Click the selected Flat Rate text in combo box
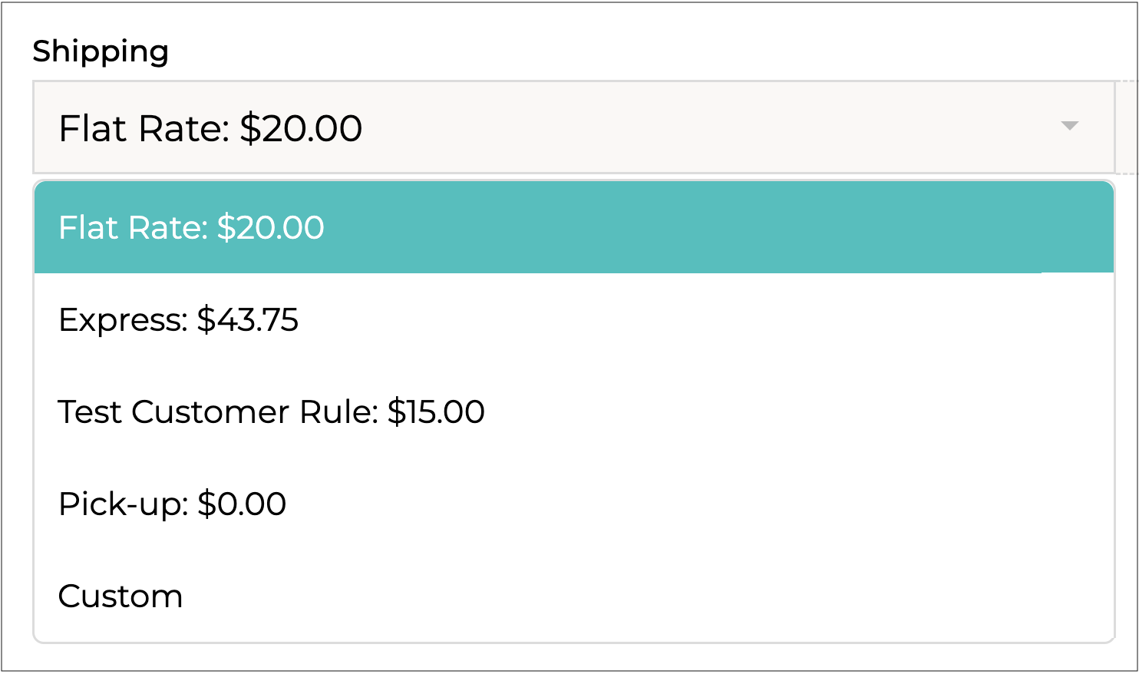The image size is (1139, 674). [x=210, y=128]
